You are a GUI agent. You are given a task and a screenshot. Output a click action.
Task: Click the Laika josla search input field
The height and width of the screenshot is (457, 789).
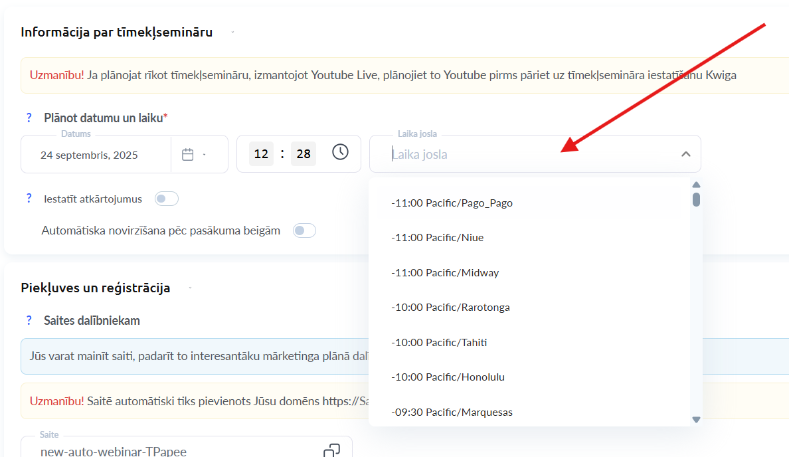coord(525,155)
